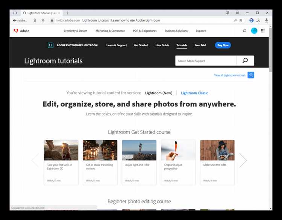Viewport: 282px width, 220px height.
Task: Stop page loading with the X button
Action: pyautogui.click(x=43, y=20)
